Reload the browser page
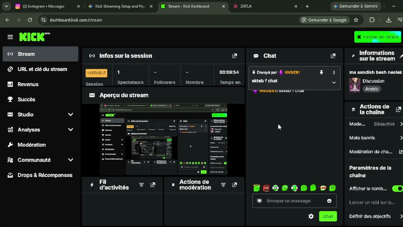 tap(30, 20)
